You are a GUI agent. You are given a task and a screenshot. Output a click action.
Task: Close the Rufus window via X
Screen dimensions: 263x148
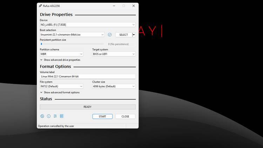pyautogui.click(x=134, y=6)
